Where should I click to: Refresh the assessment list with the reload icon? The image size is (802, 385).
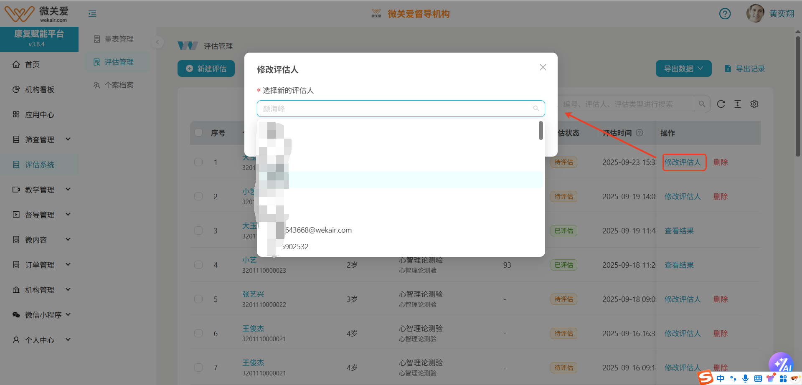coord(721,104)
